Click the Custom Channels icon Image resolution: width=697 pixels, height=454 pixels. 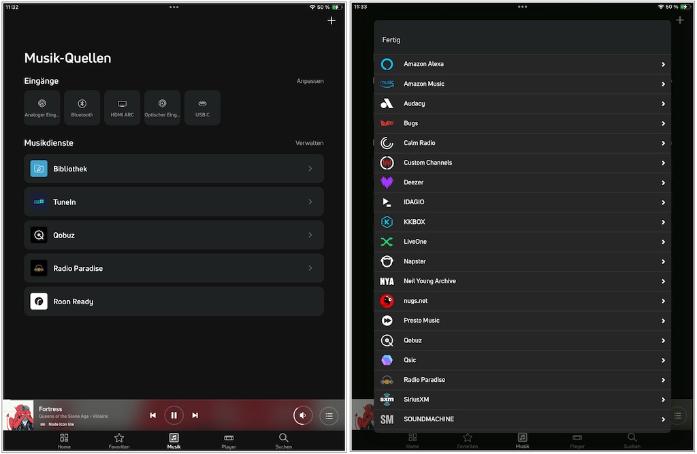click(x=387, y=163)
